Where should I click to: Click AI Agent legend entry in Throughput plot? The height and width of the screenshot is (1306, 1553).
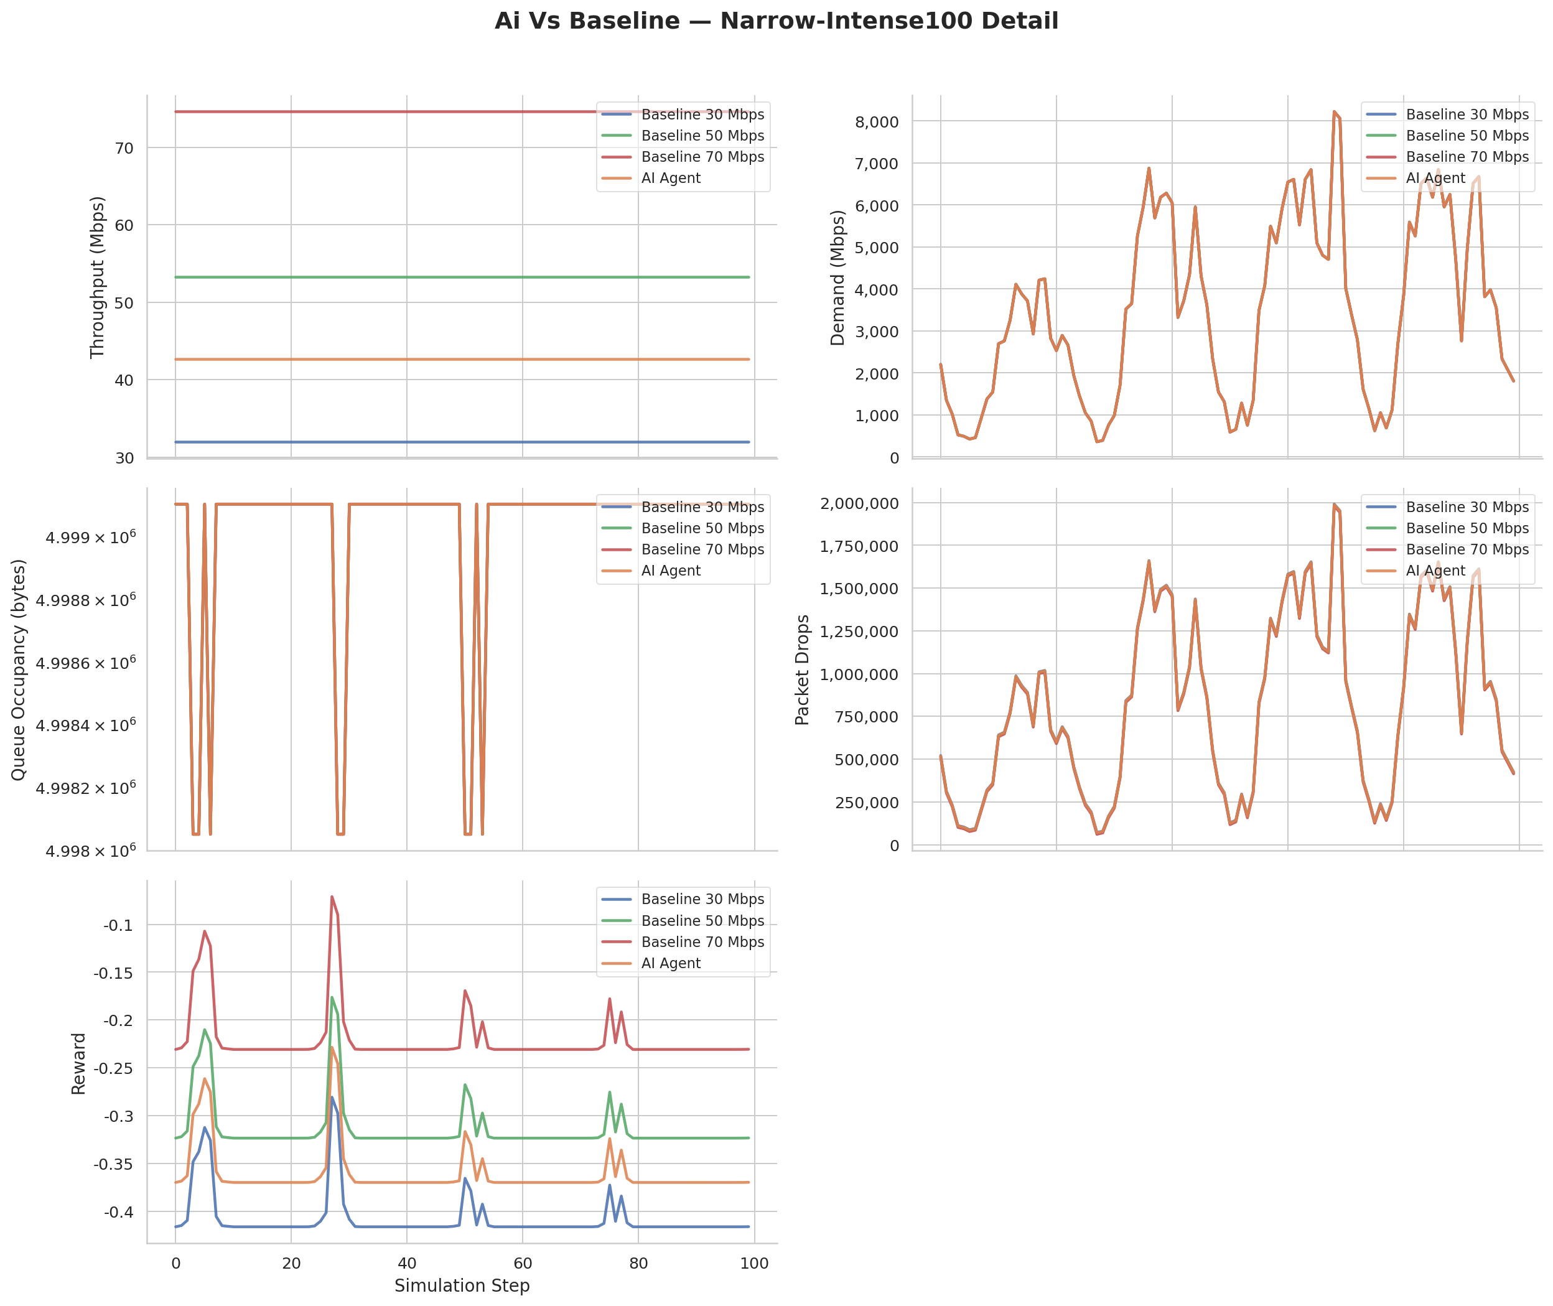click(670, 179)
